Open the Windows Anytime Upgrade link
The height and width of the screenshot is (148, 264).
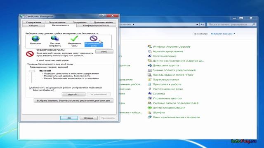172,46
